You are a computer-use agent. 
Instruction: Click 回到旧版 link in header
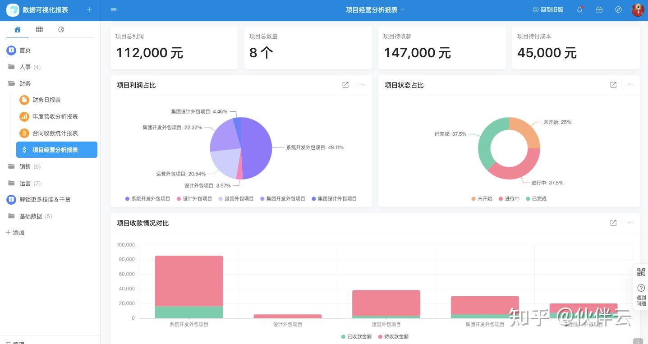[548, 9]
